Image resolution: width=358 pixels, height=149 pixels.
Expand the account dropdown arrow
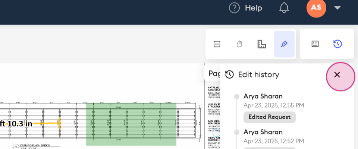tap(337, 8)
